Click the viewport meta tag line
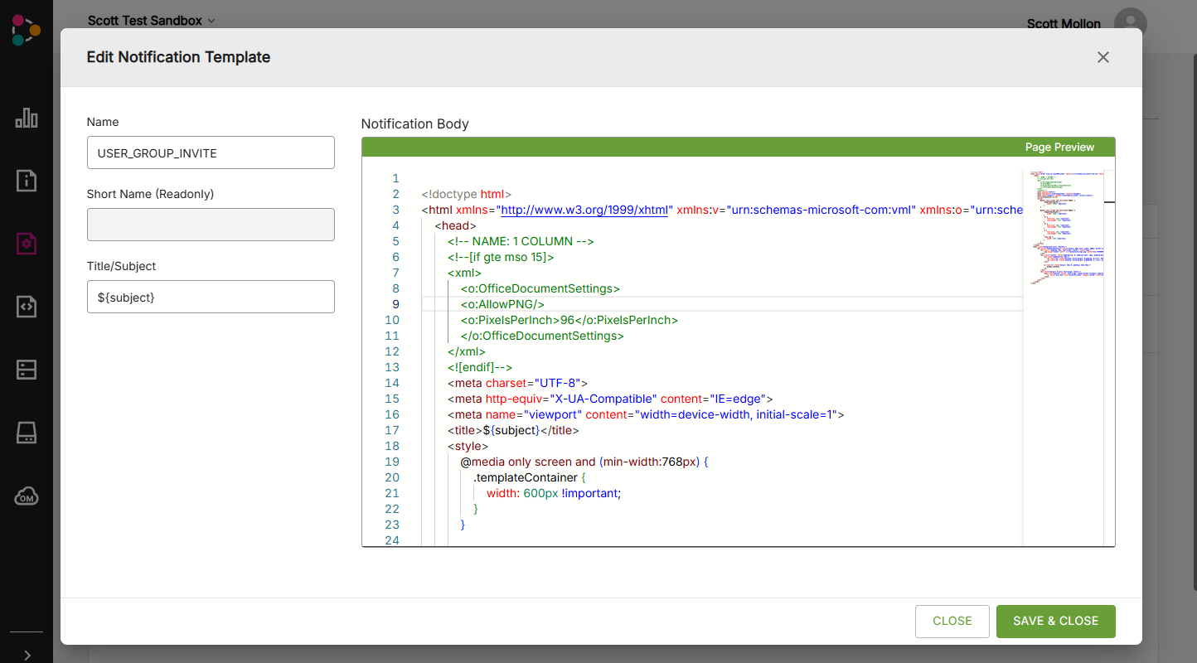Viewport: 1197px width, 663px height. tap(646, 414)
